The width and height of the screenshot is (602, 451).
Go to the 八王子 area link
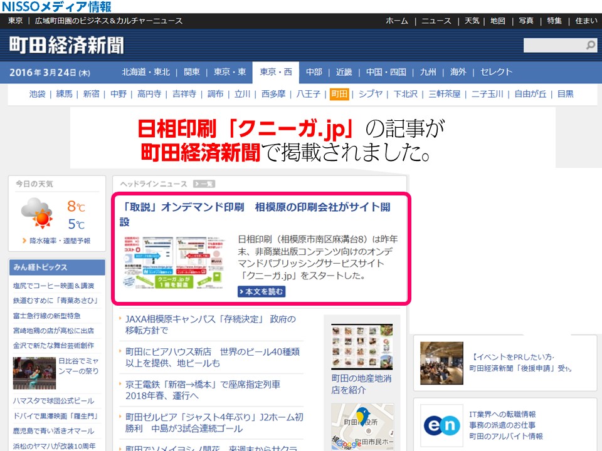(x=309, y=94)
